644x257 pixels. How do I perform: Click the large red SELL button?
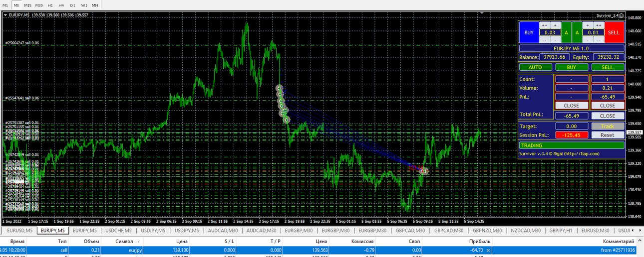coord(615,32)
